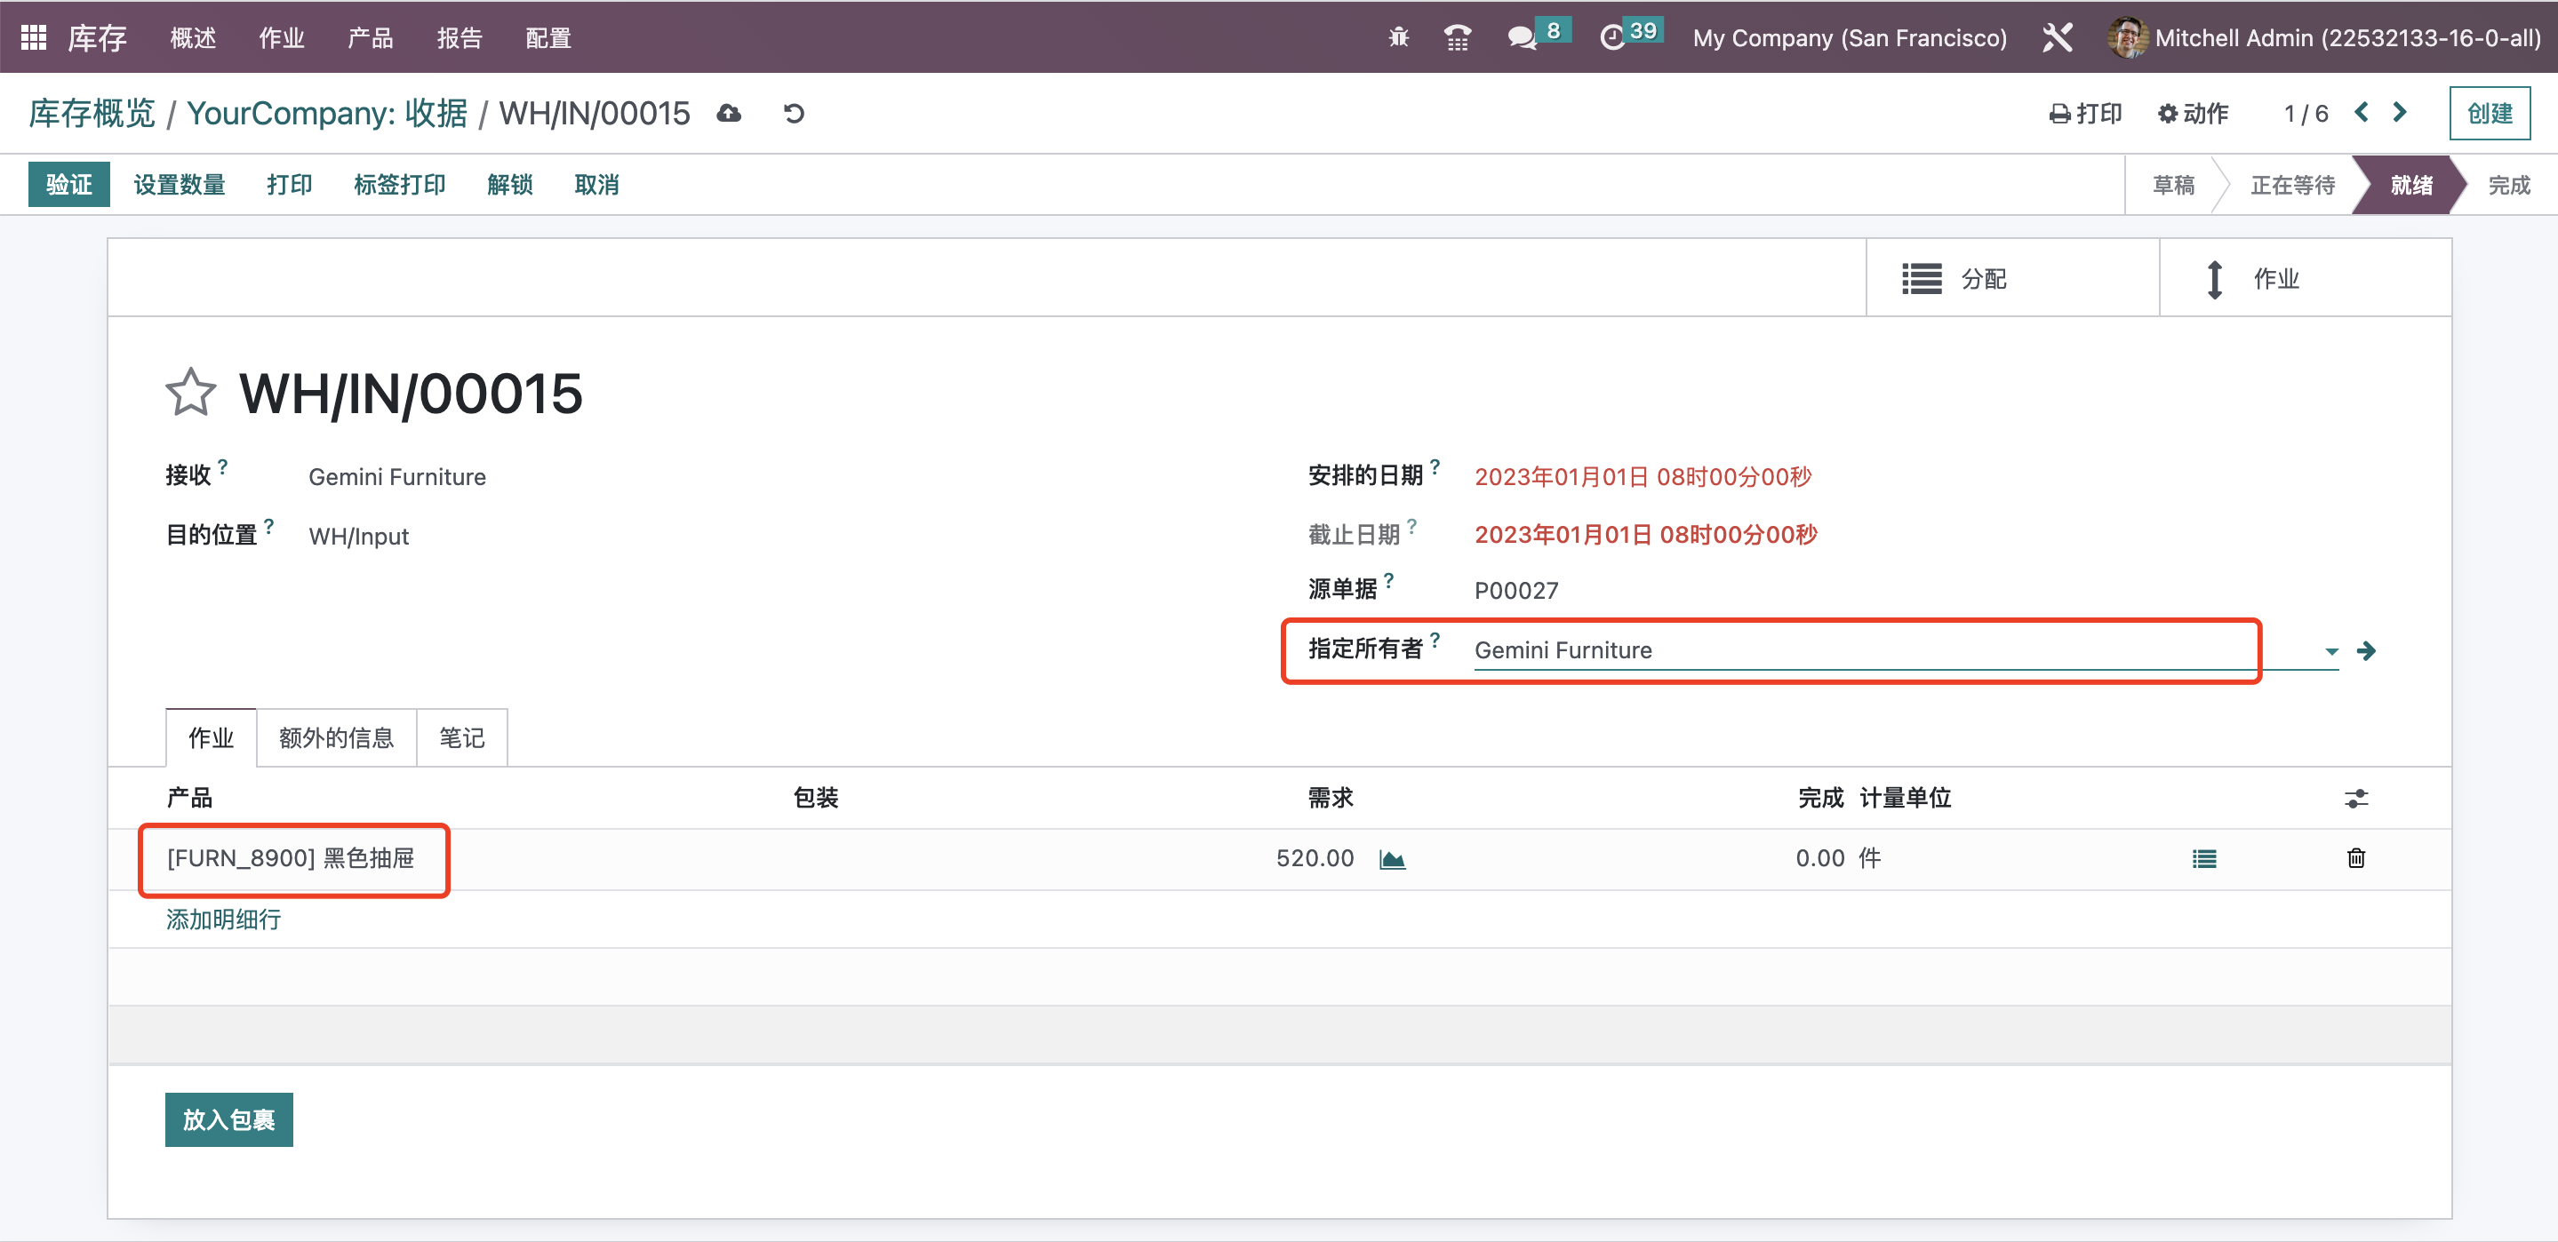
Task: Click the bug debug icon in top bar
Action: [1398, 37]
